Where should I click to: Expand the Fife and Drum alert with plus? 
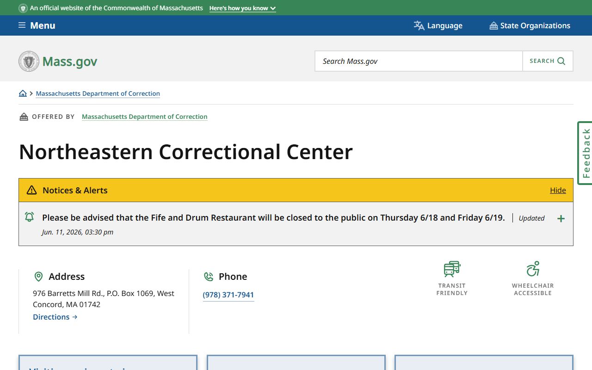coord(561,219)
